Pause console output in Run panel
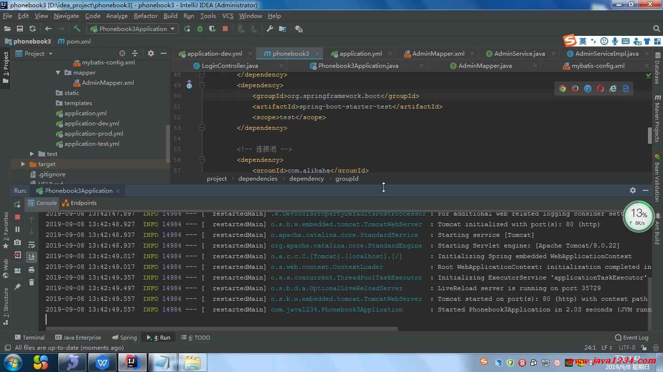This screenshot has height=372, width=663. (x=17, y=230)
